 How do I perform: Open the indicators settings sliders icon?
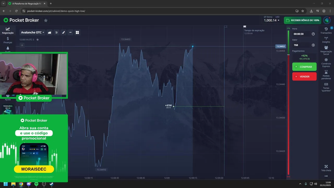tap(56, 32)
